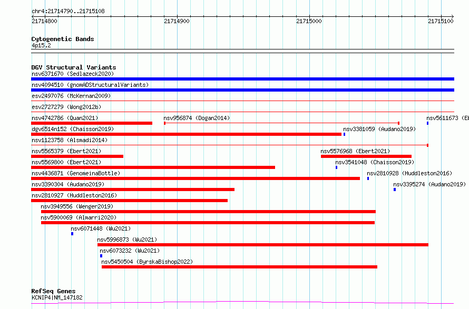Open nsv1123758 (Alsmadi2014) variant
The width and height of the screenshot is (469, 309).
(x=70, y=140)
